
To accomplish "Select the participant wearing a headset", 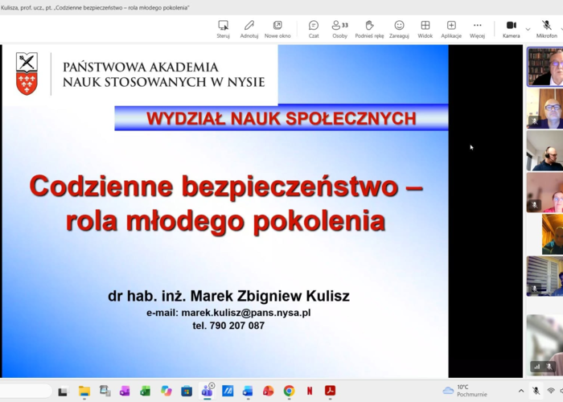I will coord(545,150).
